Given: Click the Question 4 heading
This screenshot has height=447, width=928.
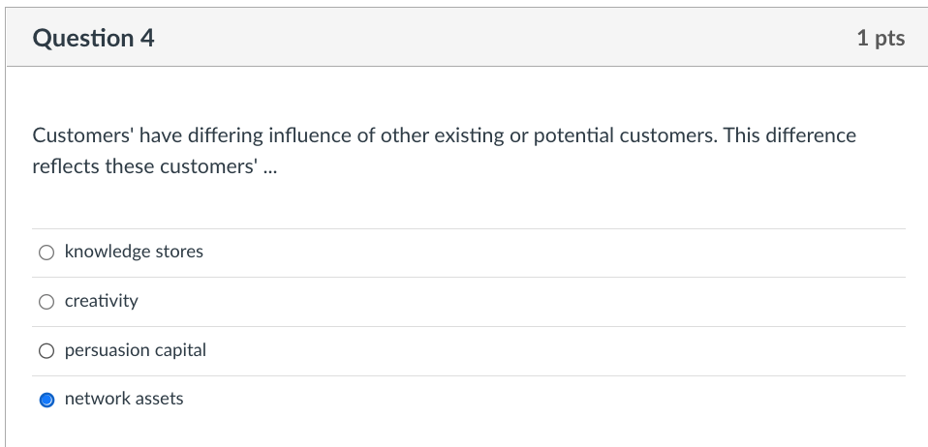Looking at the screenshot, I should coord(93,39).
